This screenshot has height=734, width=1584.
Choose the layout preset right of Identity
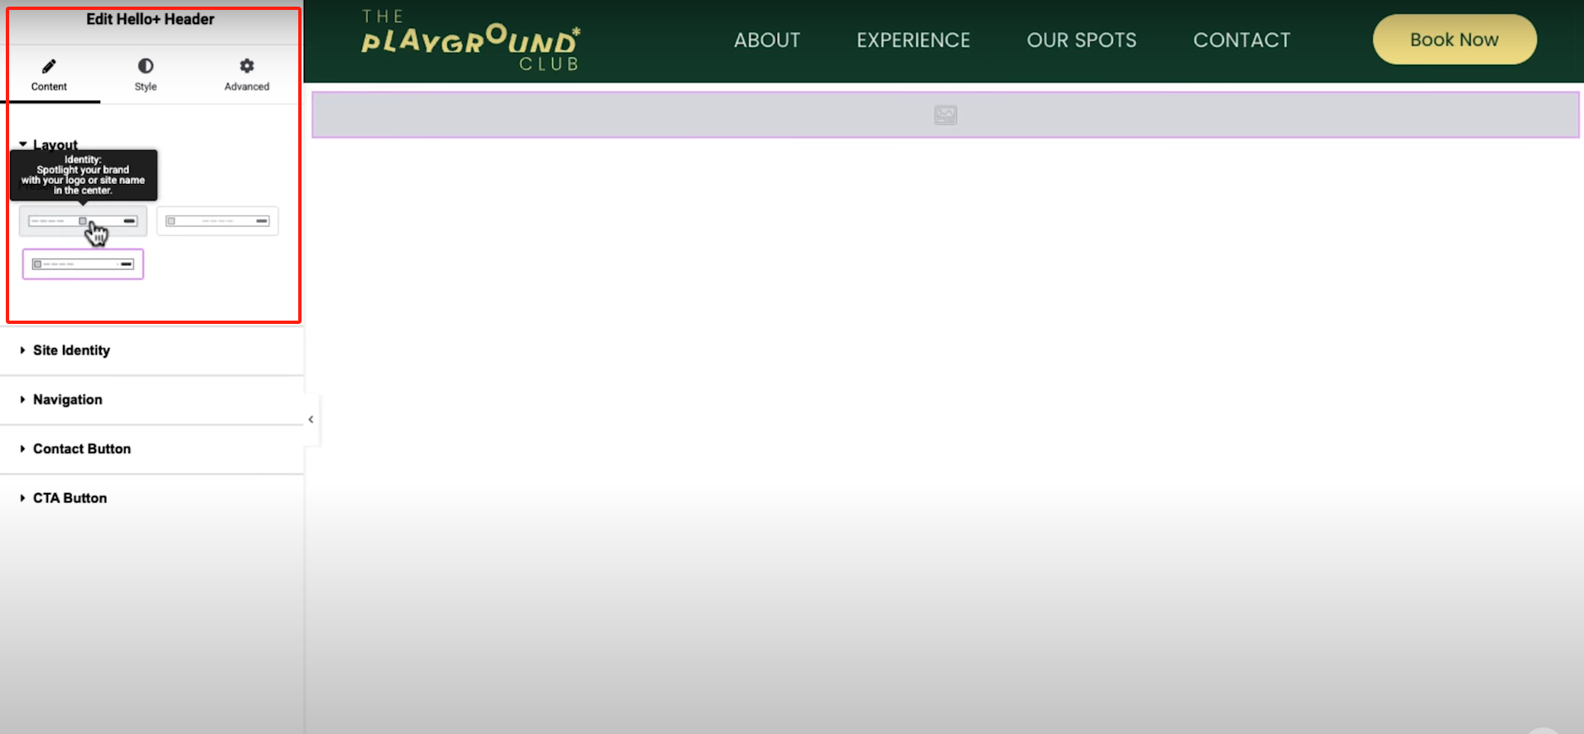click(x=217, y=221)
